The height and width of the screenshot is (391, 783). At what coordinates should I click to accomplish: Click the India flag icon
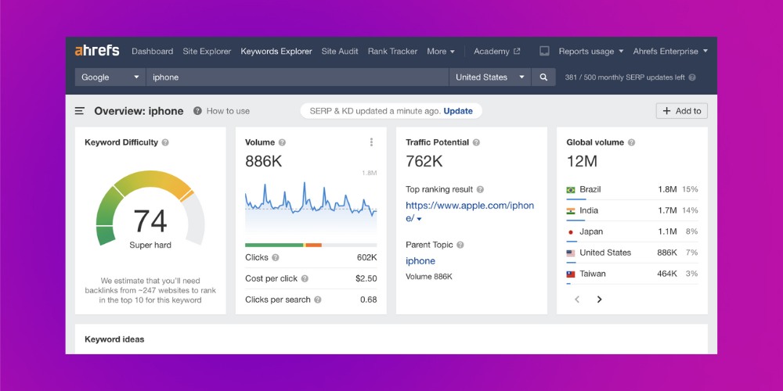[571, 211]
